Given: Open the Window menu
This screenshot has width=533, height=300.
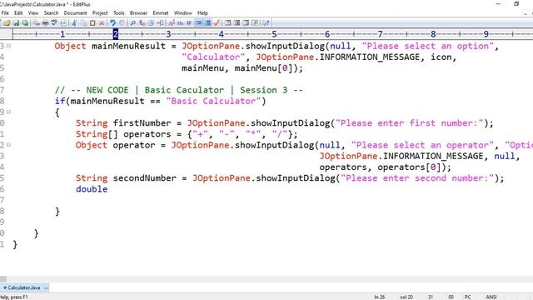Looking at the screenshot, I should [x=183, y=13].
